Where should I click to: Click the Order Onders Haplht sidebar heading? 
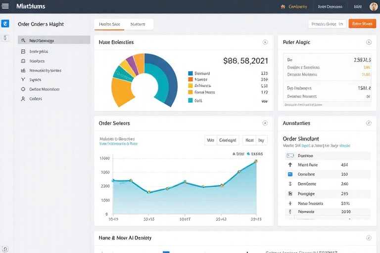coord(41,24)
